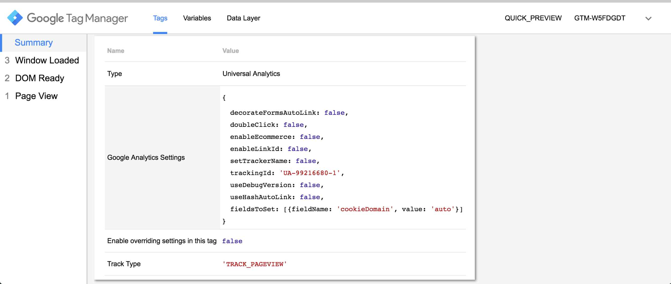
Task: Click the 'TRACK_PAGEVIEW' value
Action: [254, 264]
